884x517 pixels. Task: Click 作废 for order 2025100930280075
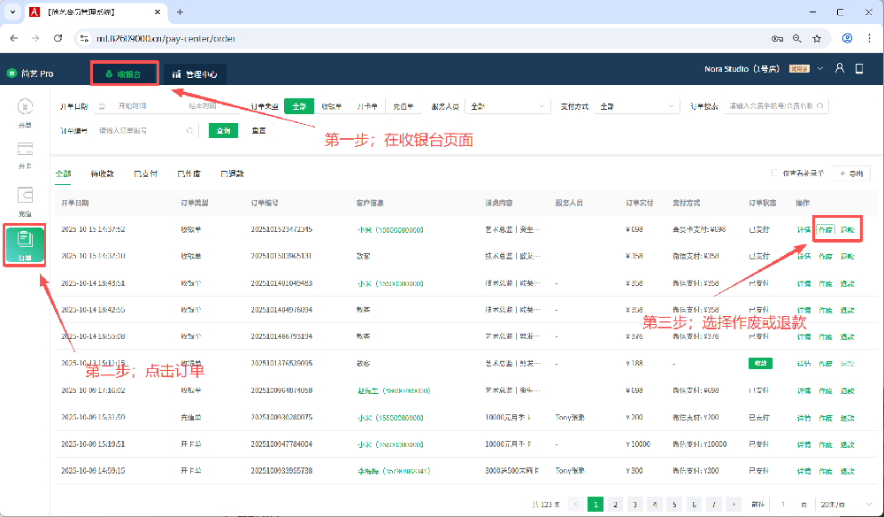tap(826, 418)
